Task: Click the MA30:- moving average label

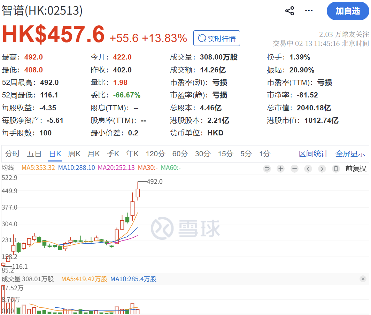Action: (148, 168)
